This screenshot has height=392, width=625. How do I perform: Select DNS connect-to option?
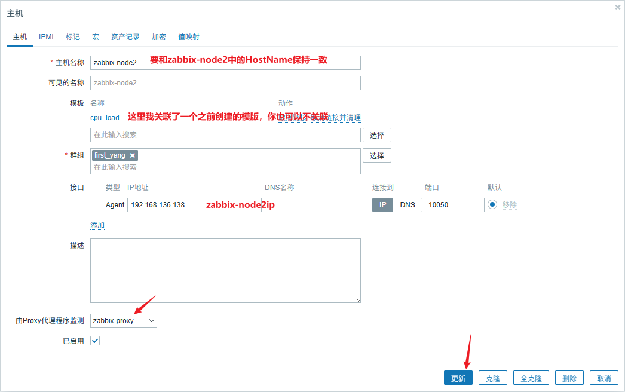tap(408, 205)
